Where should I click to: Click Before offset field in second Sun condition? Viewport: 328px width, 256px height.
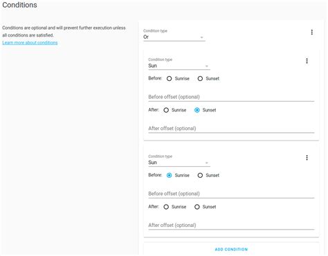click(x=231, y=194)
